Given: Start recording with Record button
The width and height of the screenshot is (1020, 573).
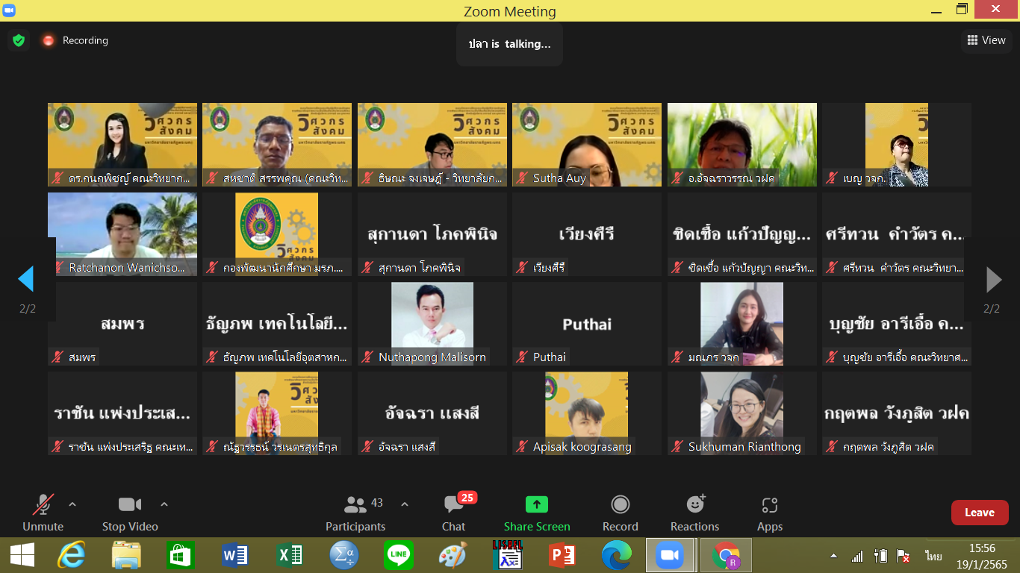Looking at the screenshot, I should (x=621, y=513).
